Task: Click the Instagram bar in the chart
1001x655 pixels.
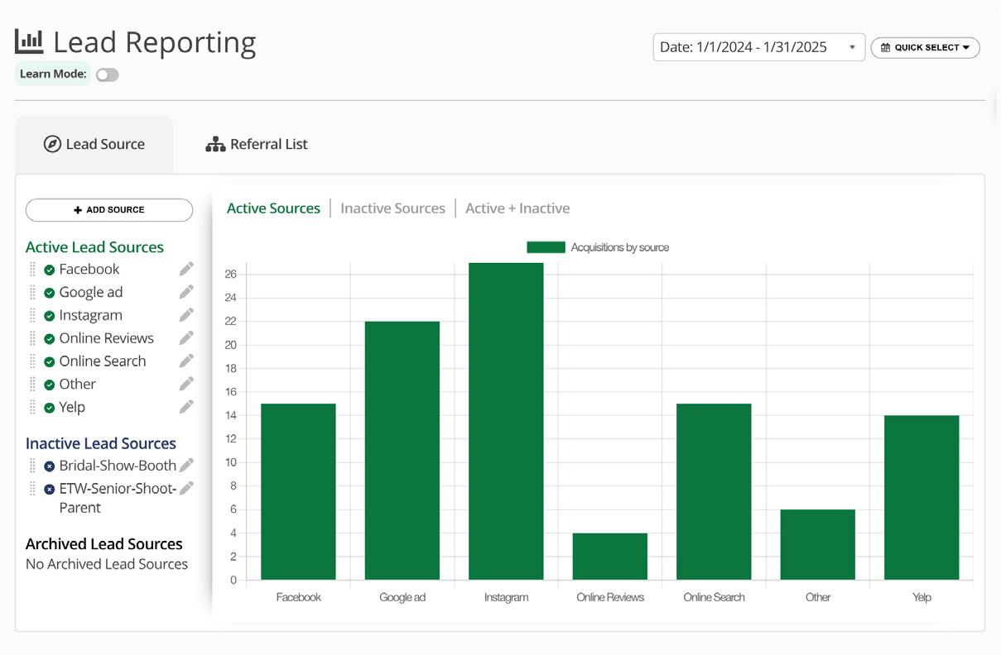Action: tap(506, 421)
